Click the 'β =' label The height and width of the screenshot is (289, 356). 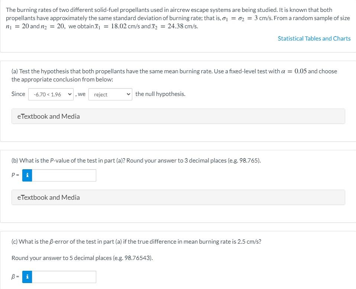pyautogui.click(x=15, y=276)
